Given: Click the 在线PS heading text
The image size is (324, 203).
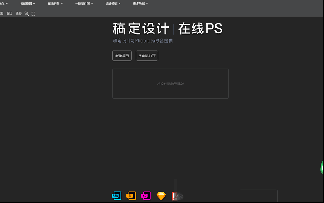Looking at the screenshot, I should point(200,29).
